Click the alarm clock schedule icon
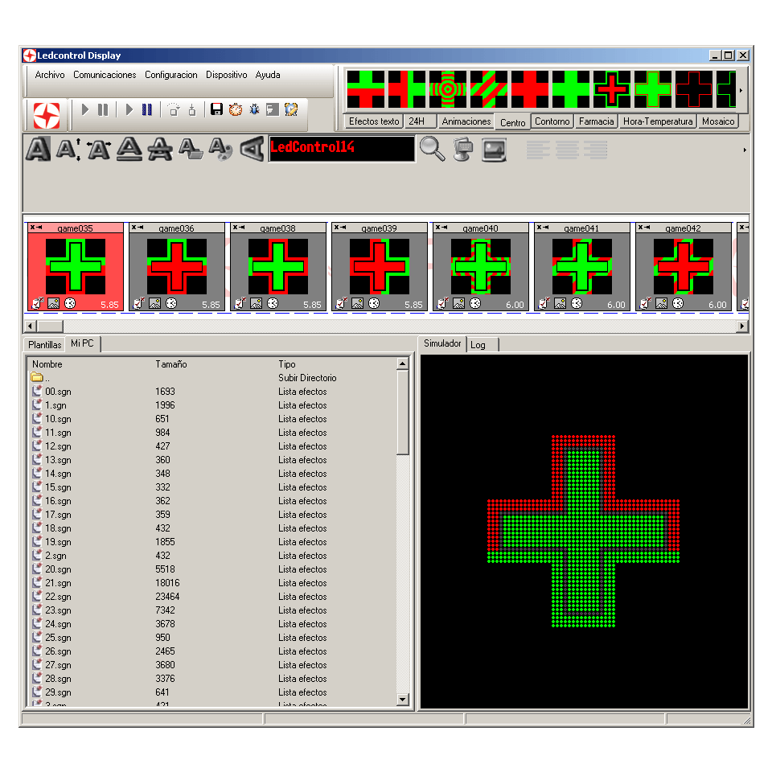This screenshot has height=772, width=772. [291, 109]
